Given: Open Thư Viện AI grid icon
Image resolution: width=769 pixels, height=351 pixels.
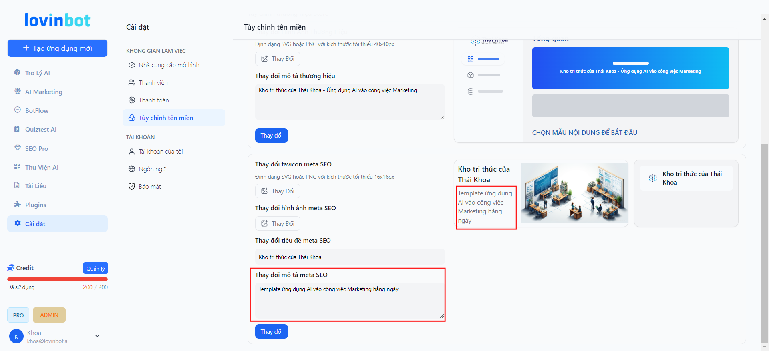Looking at the screenshot, I should (x=17, y=167).
